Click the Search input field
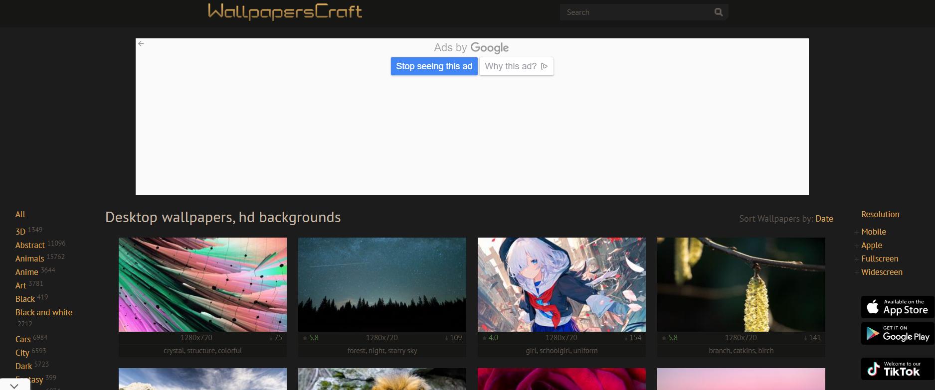 636,12
